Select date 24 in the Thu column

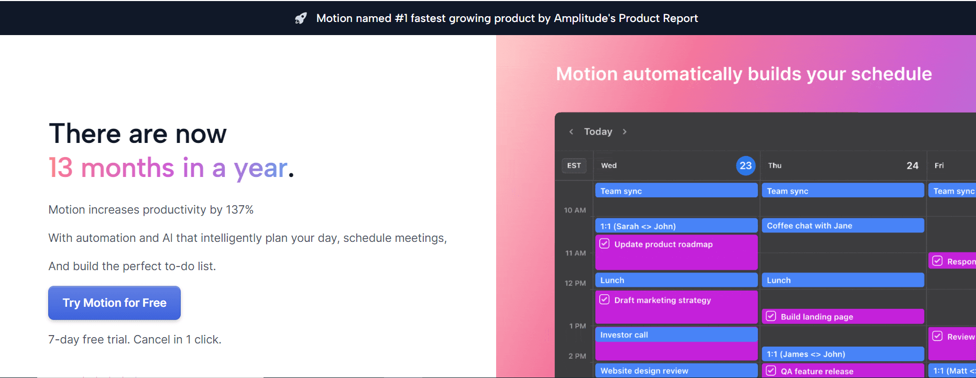coord(912,165)
